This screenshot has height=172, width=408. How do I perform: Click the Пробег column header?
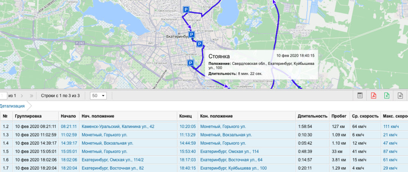pyautogui.click(x=339, y=116)
